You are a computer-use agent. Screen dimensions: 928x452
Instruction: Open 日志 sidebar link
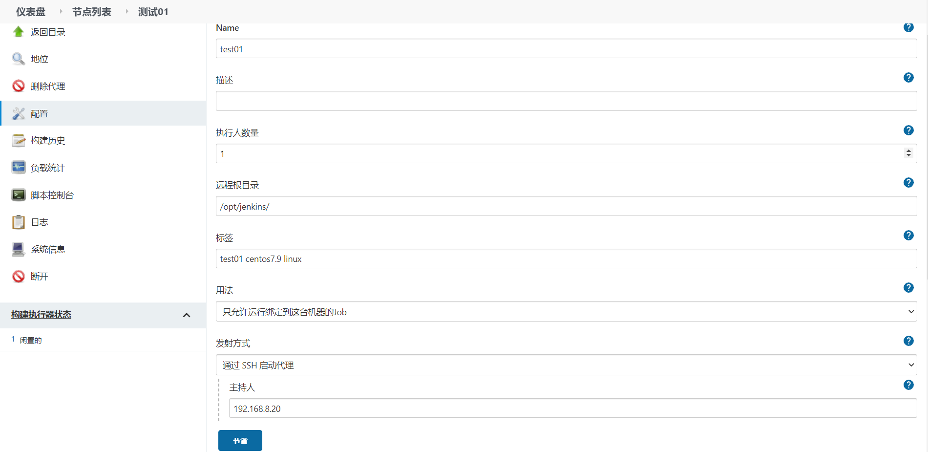coord(40,222)
